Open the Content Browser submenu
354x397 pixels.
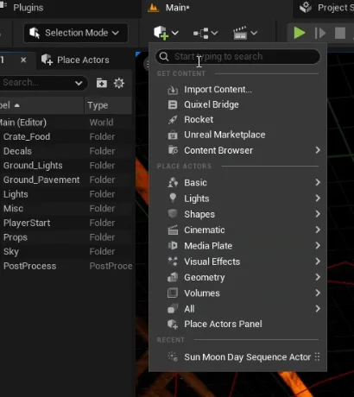pyautogui.click(x=237, y=150)
